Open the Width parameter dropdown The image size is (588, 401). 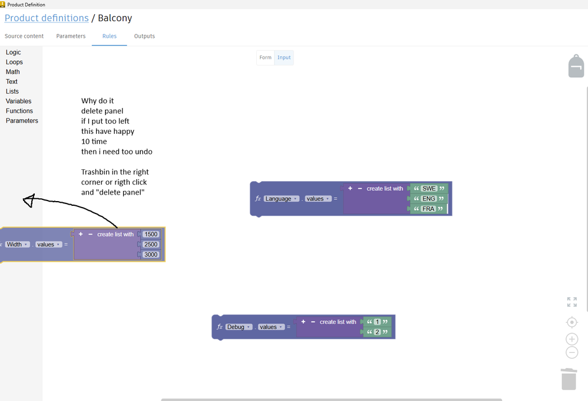17,244
